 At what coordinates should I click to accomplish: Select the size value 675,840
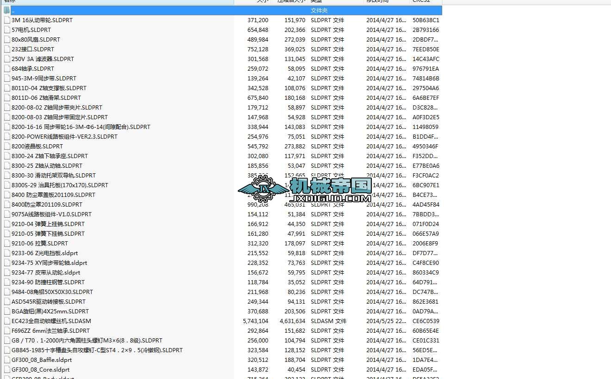point(258,98)
